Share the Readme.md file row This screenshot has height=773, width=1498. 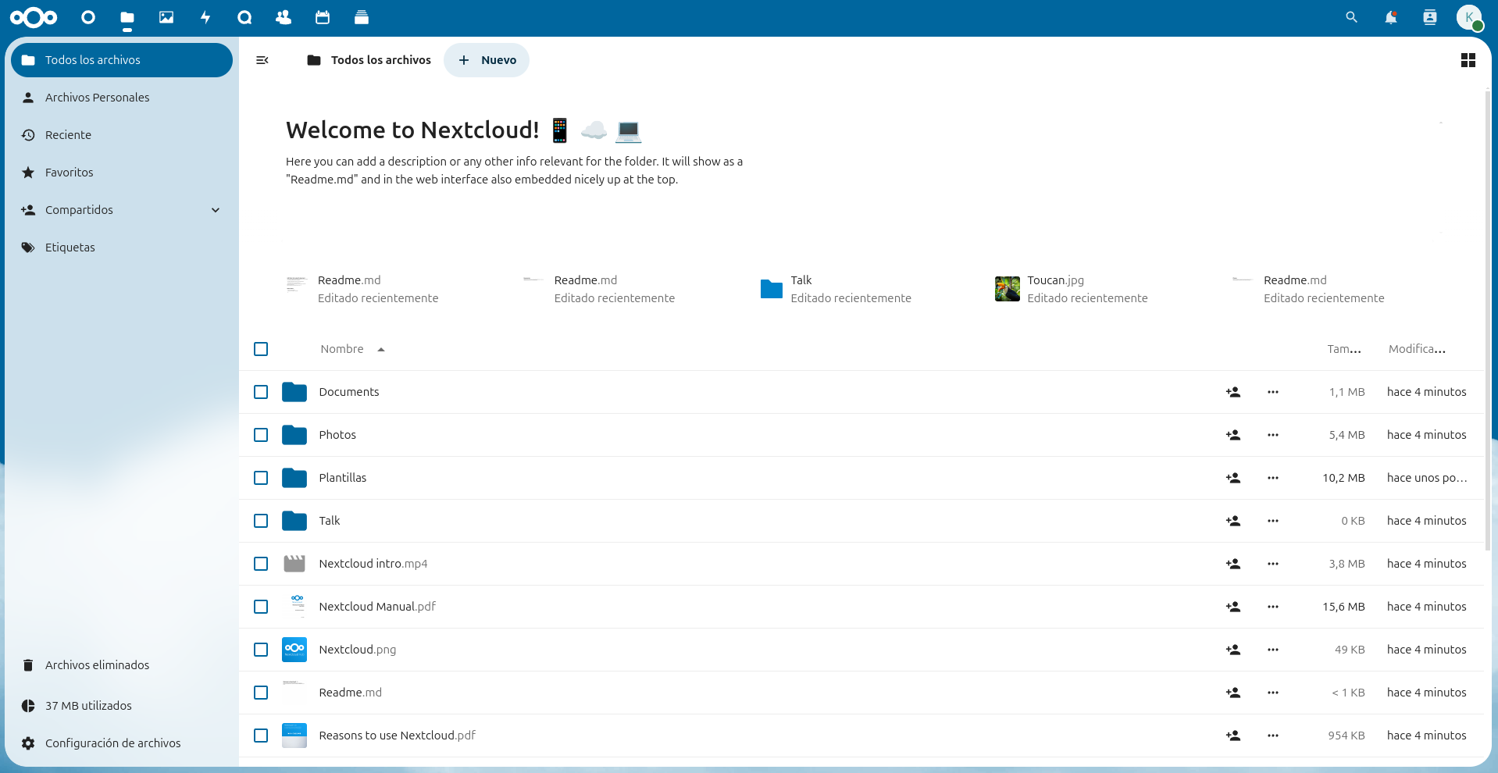tap(1233, 693)
